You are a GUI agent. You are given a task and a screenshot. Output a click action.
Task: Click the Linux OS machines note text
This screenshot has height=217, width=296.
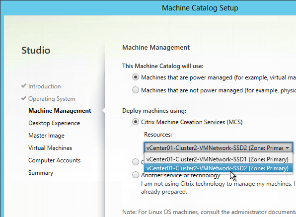click(209, 212)
